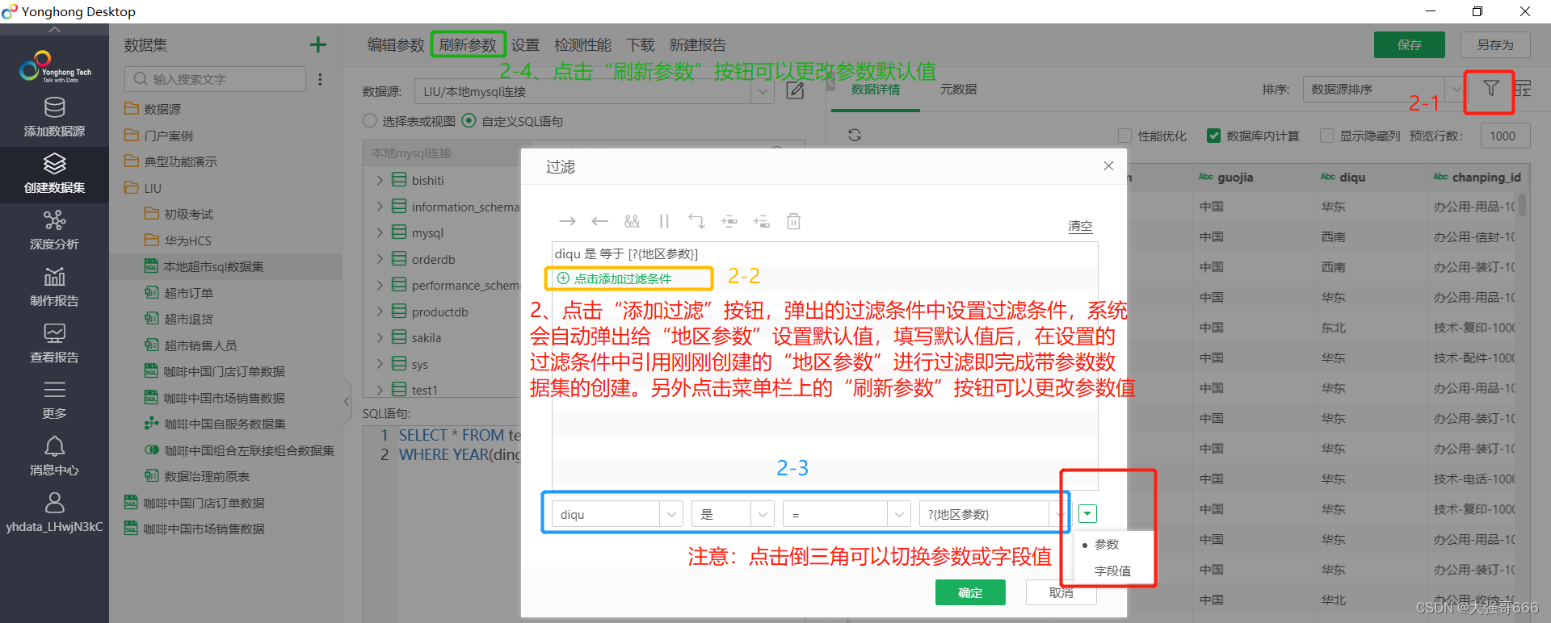Click green triangle to switch parameter/field value
The image size is (1551, 623).
1088,514
